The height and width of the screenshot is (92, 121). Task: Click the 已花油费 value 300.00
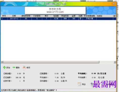[x=18, y=77]
